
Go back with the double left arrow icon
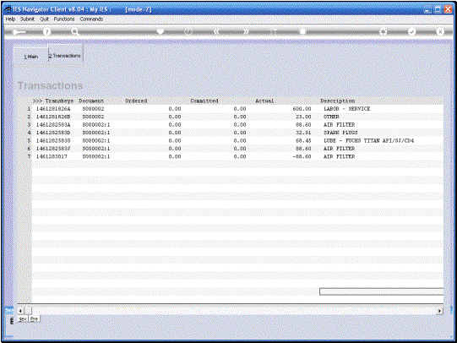tap(216, 31)
